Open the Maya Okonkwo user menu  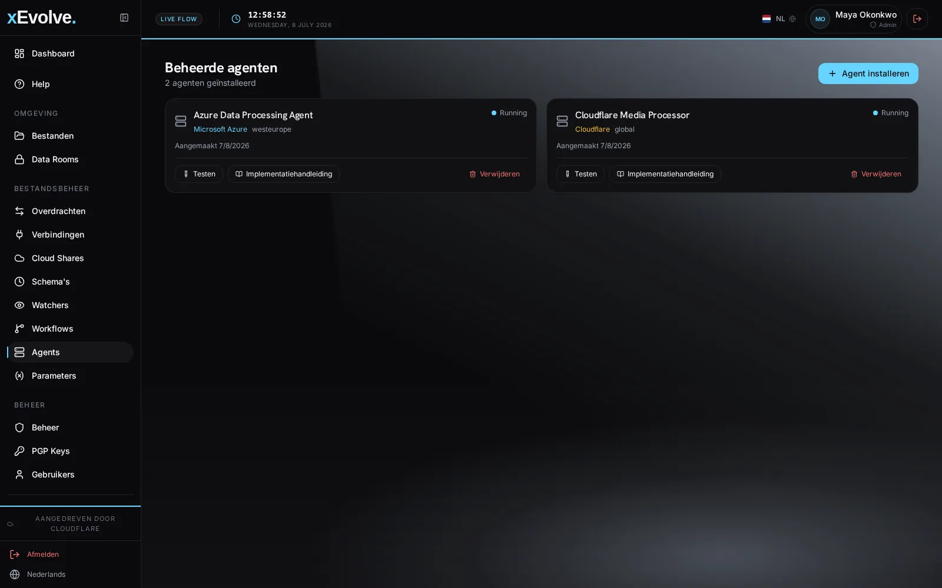coord(854,19)
